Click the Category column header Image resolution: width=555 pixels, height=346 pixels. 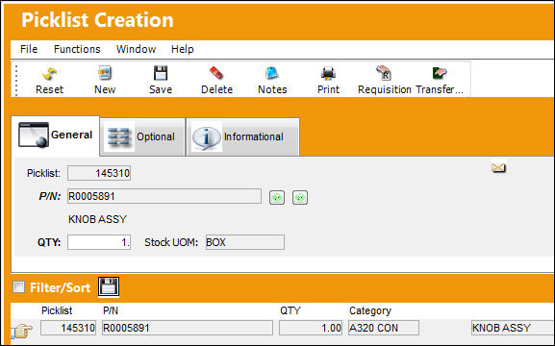[x=370, y=311]
